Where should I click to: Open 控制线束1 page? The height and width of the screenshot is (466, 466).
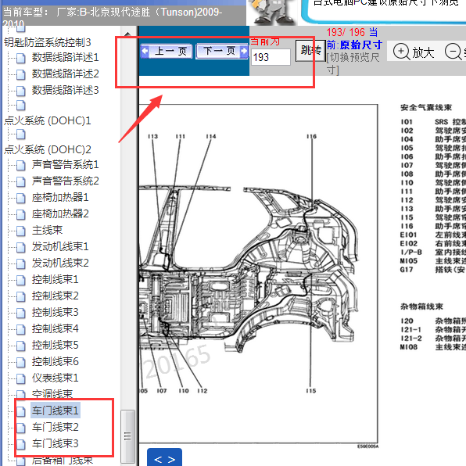click(x=55, y=279)
